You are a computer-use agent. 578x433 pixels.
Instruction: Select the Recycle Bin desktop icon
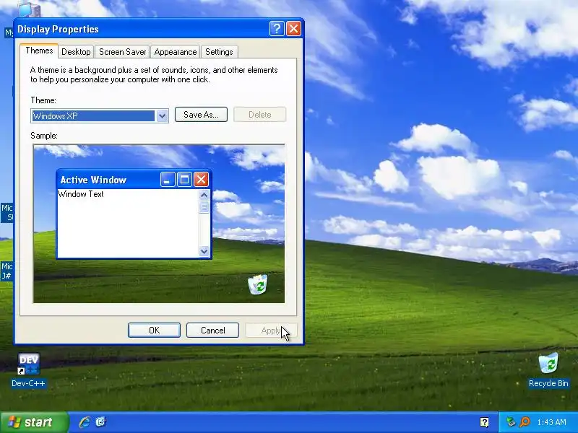[x=548, y=370]
